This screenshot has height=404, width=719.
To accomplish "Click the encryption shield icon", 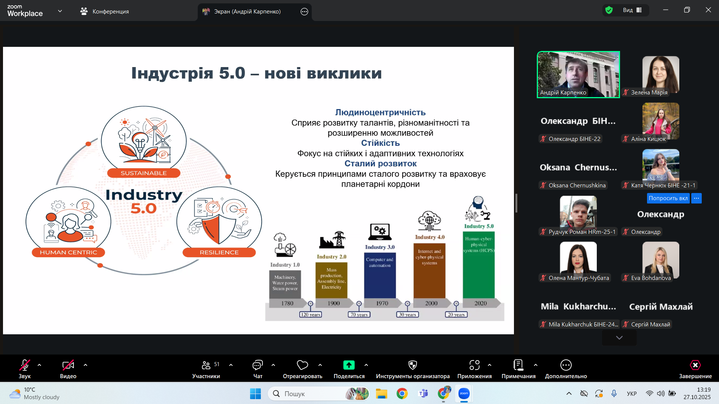I will pyautogui.click(x=609, y=10).
